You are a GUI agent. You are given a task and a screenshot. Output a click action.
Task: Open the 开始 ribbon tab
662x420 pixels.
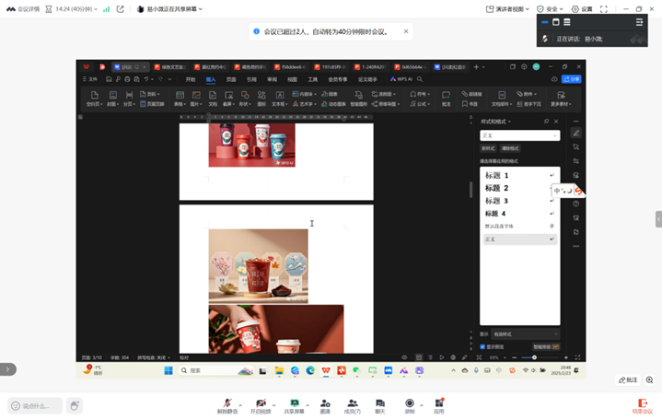click(x=191, y=80)
